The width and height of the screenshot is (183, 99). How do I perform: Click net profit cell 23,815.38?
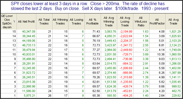29,82
